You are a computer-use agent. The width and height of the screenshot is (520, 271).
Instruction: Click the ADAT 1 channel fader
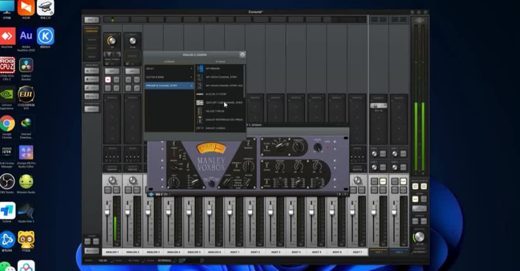(230, 211)
